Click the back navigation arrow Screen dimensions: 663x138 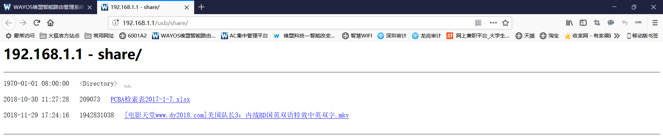[x=9, y=23]
